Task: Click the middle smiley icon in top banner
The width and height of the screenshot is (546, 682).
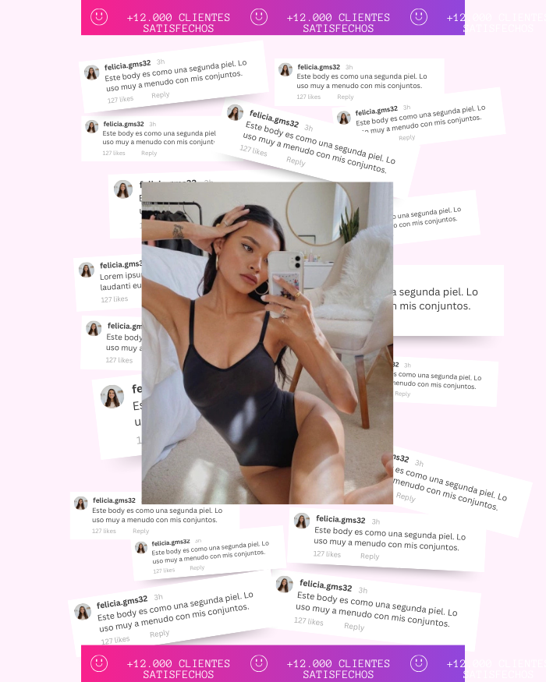Action: click(259, 17)
